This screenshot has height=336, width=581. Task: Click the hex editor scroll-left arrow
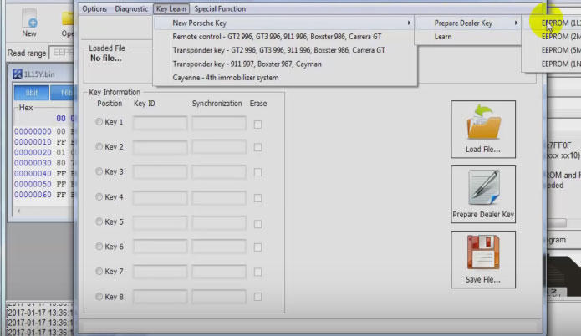click(x=18, y=211)
